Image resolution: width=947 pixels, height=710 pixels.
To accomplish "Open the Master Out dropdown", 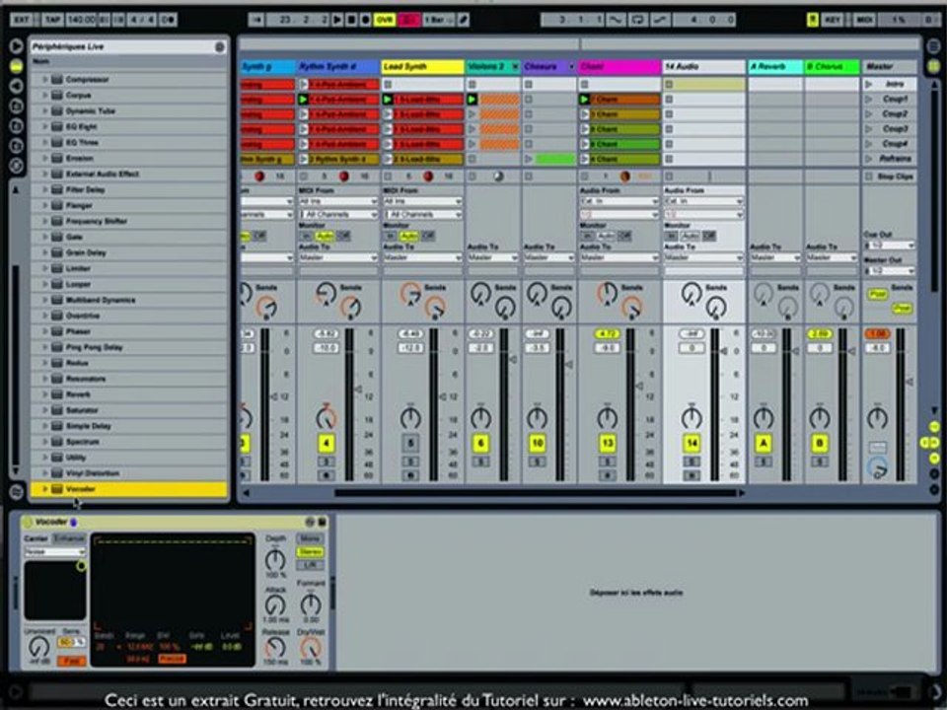I will coord(889,271).
